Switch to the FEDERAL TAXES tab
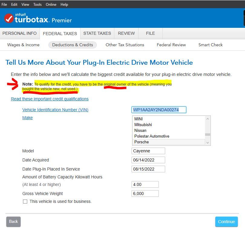The image size is (245, 231). point(60,34)
